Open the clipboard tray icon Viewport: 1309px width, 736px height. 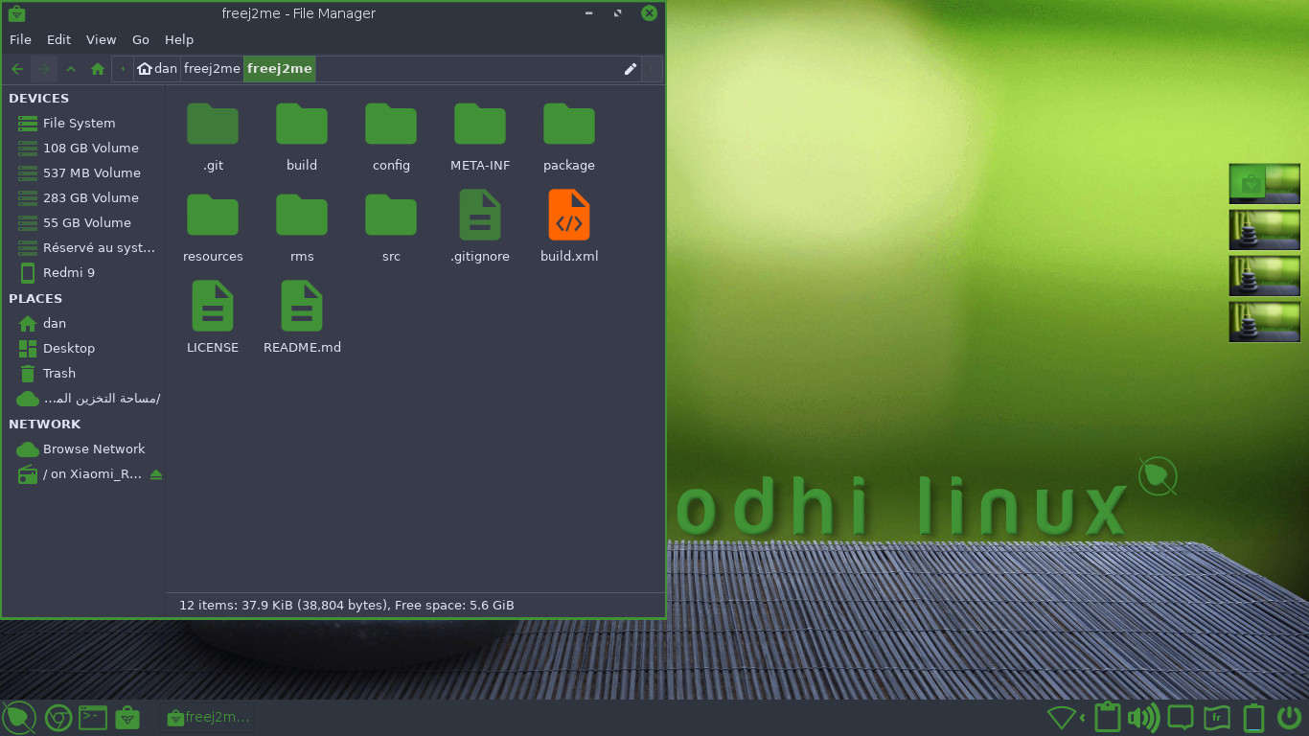tap(1108, 717)
